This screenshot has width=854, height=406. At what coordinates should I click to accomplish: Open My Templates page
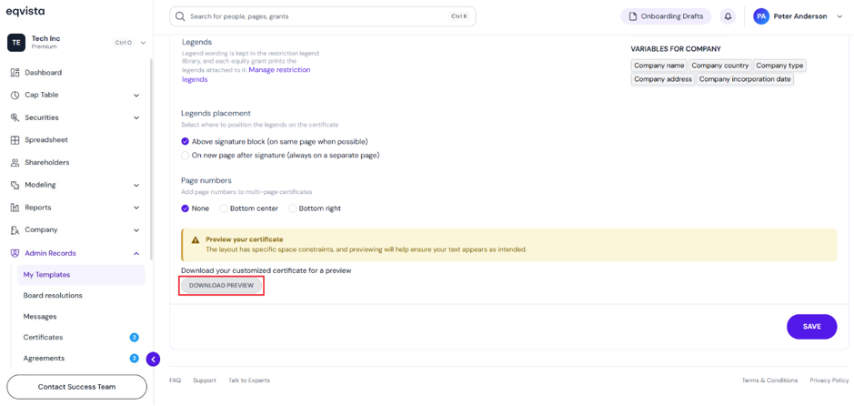(81, 275)
